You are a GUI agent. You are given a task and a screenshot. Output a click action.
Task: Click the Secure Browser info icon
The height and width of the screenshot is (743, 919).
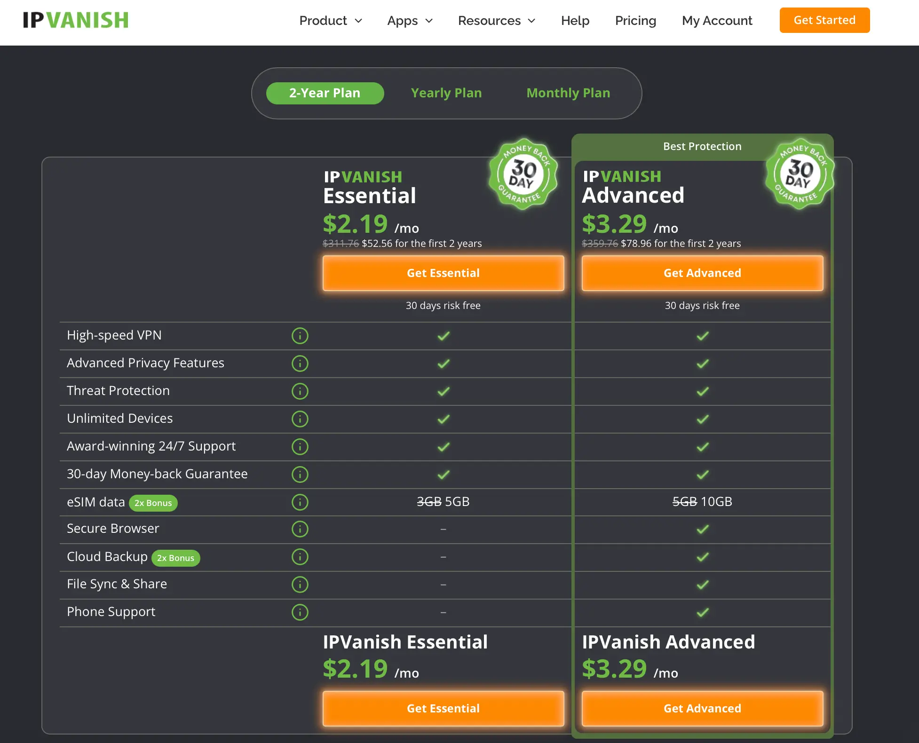click(x=300, y=529)
